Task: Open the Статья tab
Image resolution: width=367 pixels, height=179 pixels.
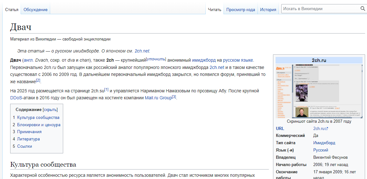Action: click(x=12, y=9)
